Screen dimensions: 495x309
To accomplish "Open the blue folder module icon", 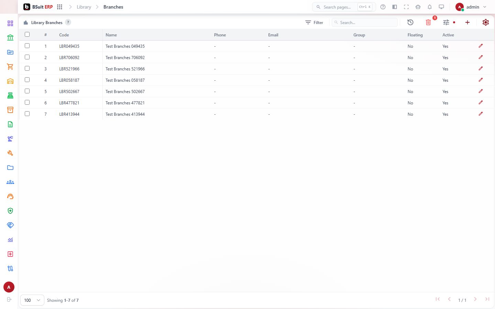I will tap(10, 168).
